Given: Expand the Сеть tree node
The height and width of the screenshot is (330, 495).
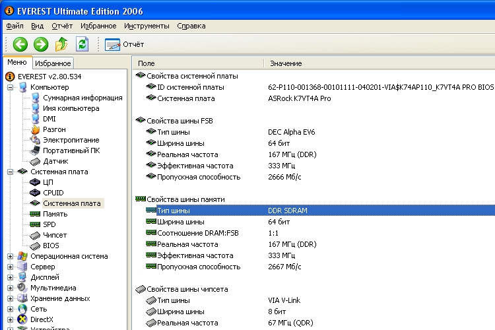Looking at the screenshot, I should [10, 309].
